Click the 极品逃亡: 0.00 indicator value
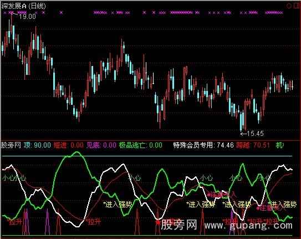The image size is (301, 239). click(x=140, y=145)
